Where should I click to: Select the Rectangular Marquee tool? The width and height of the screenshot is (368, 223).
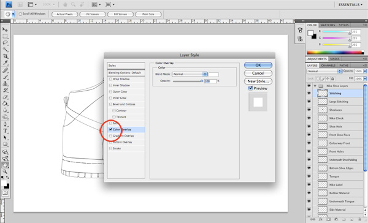(x=5, y=36)
